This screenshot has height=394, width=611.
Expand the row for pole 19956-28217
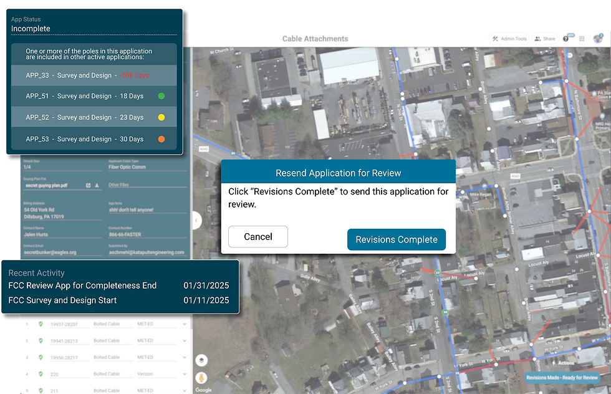185,357
